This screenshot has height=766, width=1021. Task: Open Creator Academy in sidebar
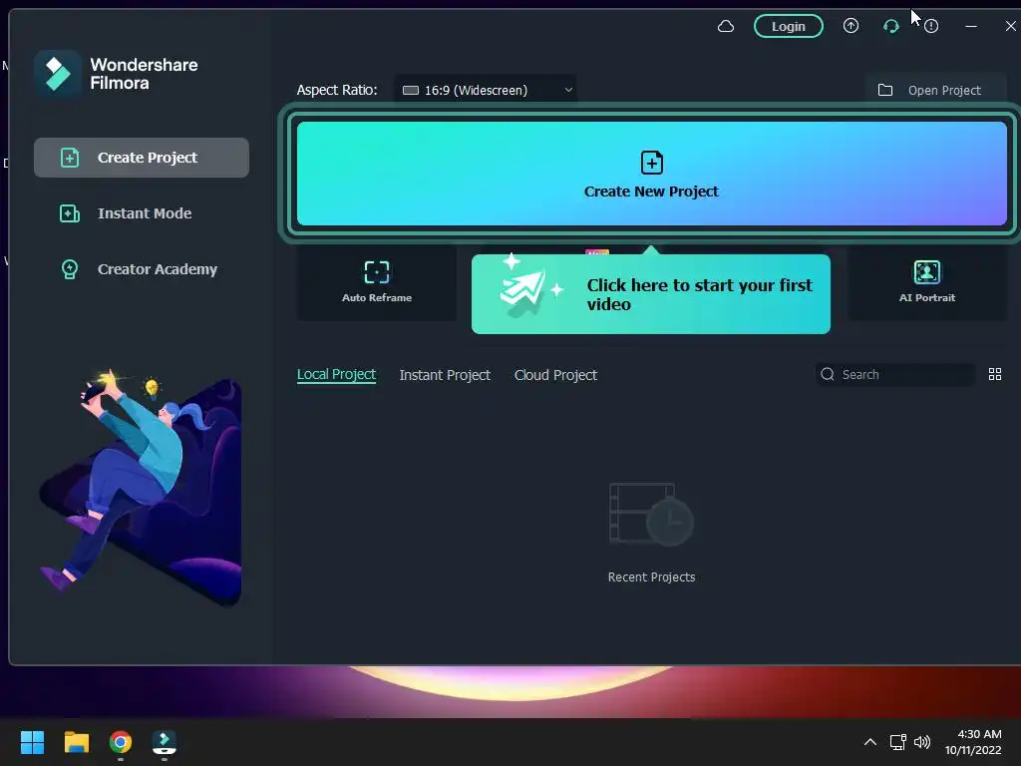click(142, 269)
